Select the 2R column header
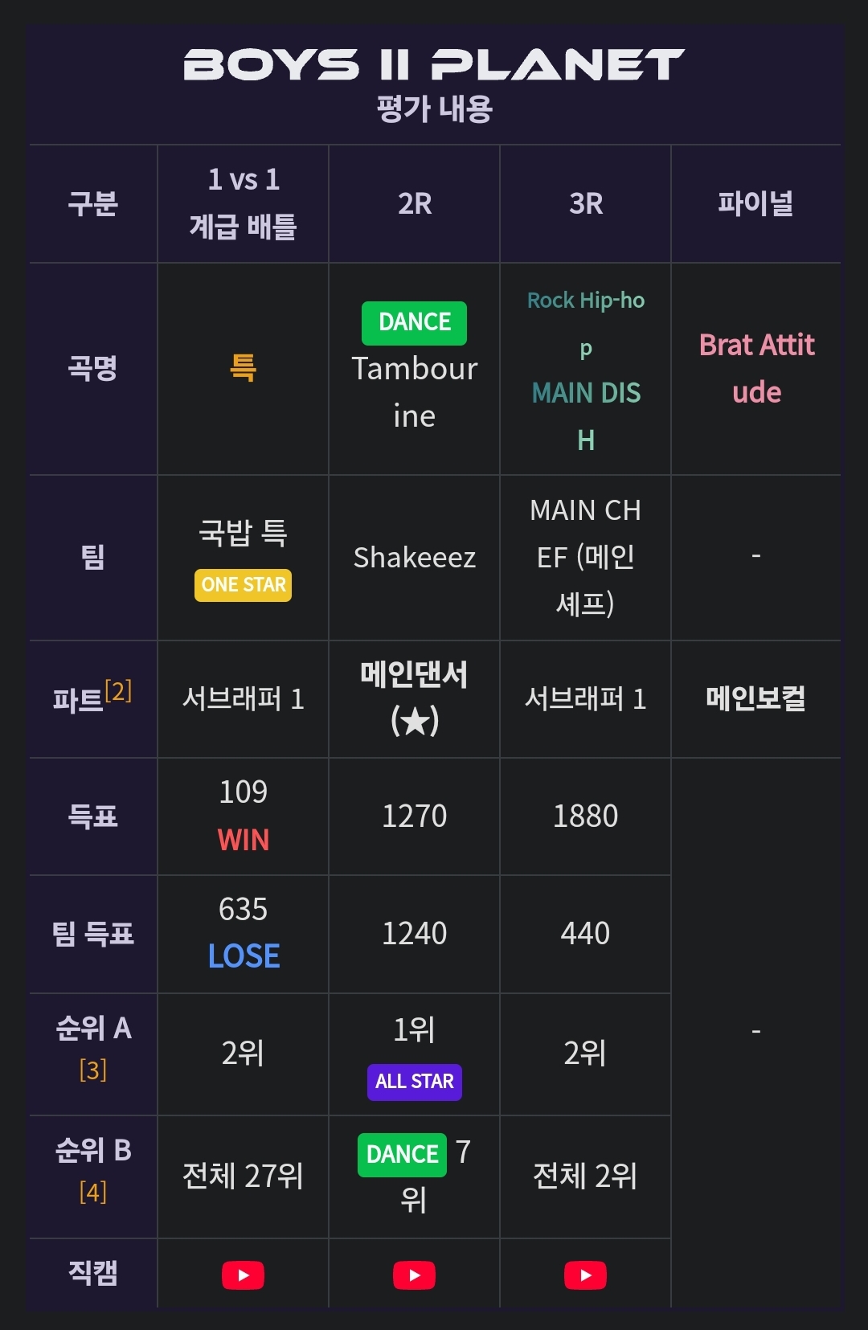This screenshot has height=1330, width=868. tap(415, 204)
